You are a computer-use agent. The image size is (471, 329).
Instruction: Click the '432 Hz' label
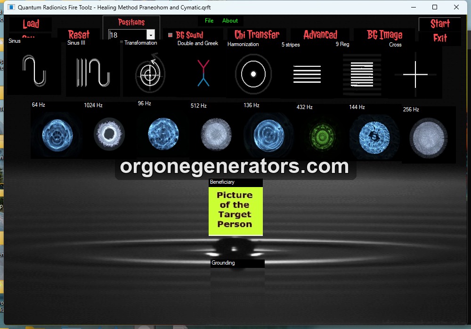click(305, 107)
